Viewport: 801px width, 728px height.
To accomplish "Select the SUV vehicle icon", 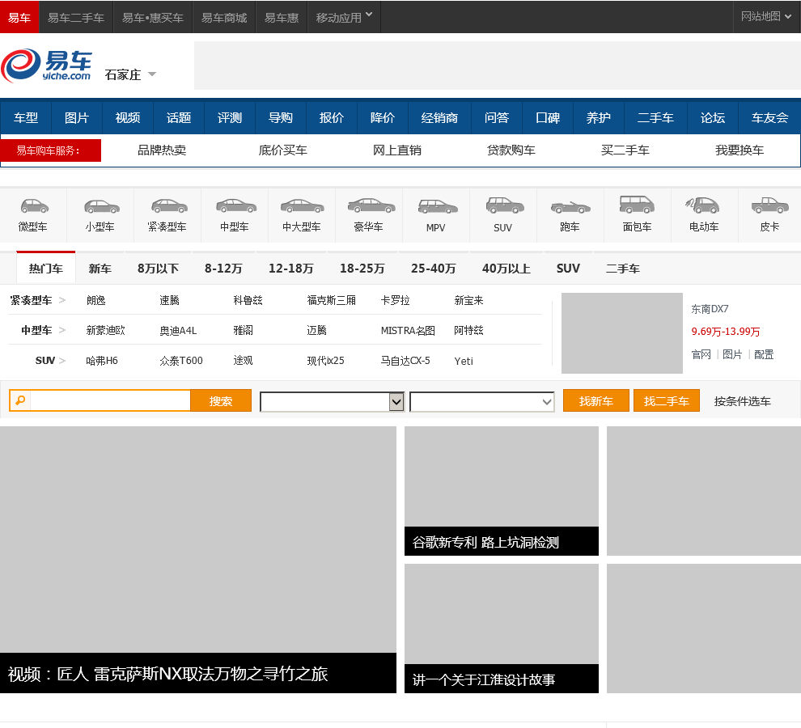I will coord(504,205).
